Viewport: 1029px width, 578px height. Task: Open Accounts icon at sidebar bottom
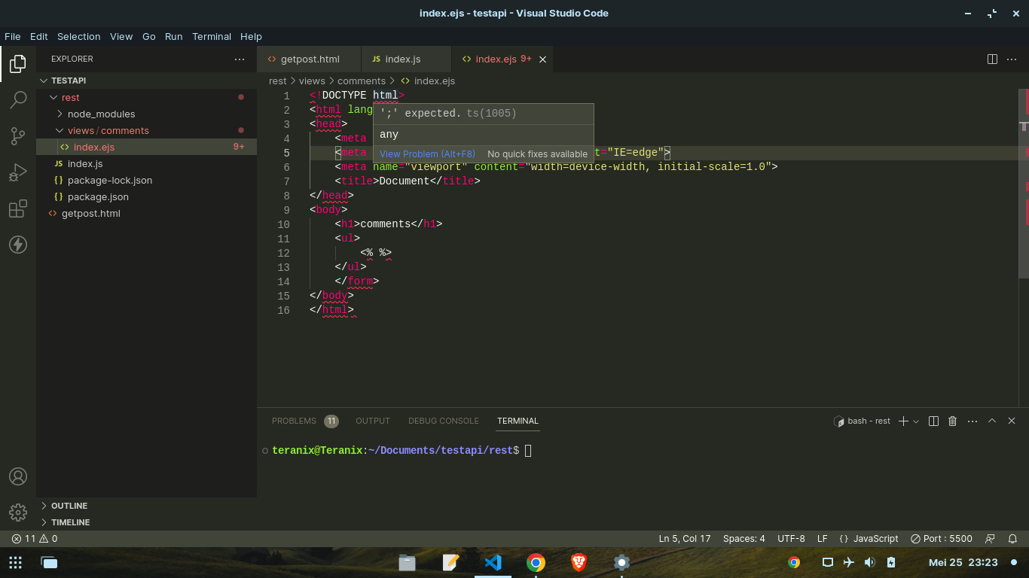pos(18,476)
